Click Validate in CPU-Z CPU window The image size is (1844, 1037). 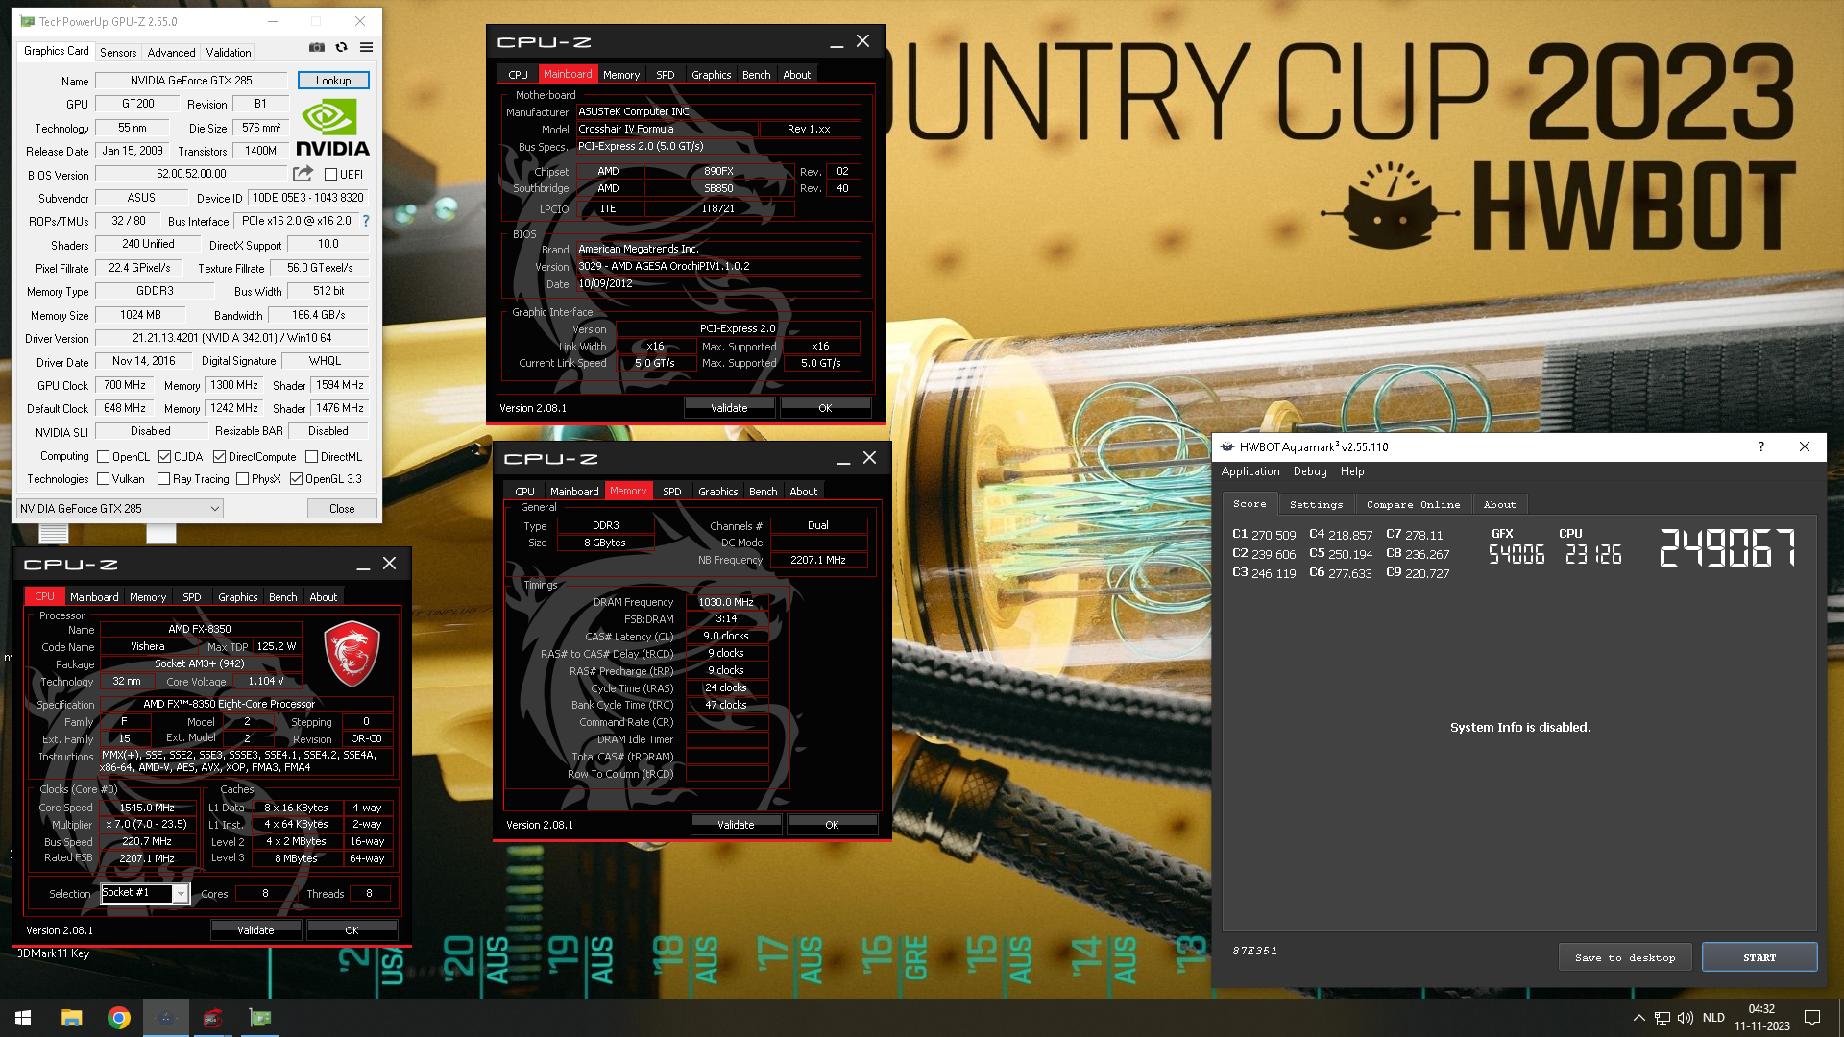[x=255, y=930]
